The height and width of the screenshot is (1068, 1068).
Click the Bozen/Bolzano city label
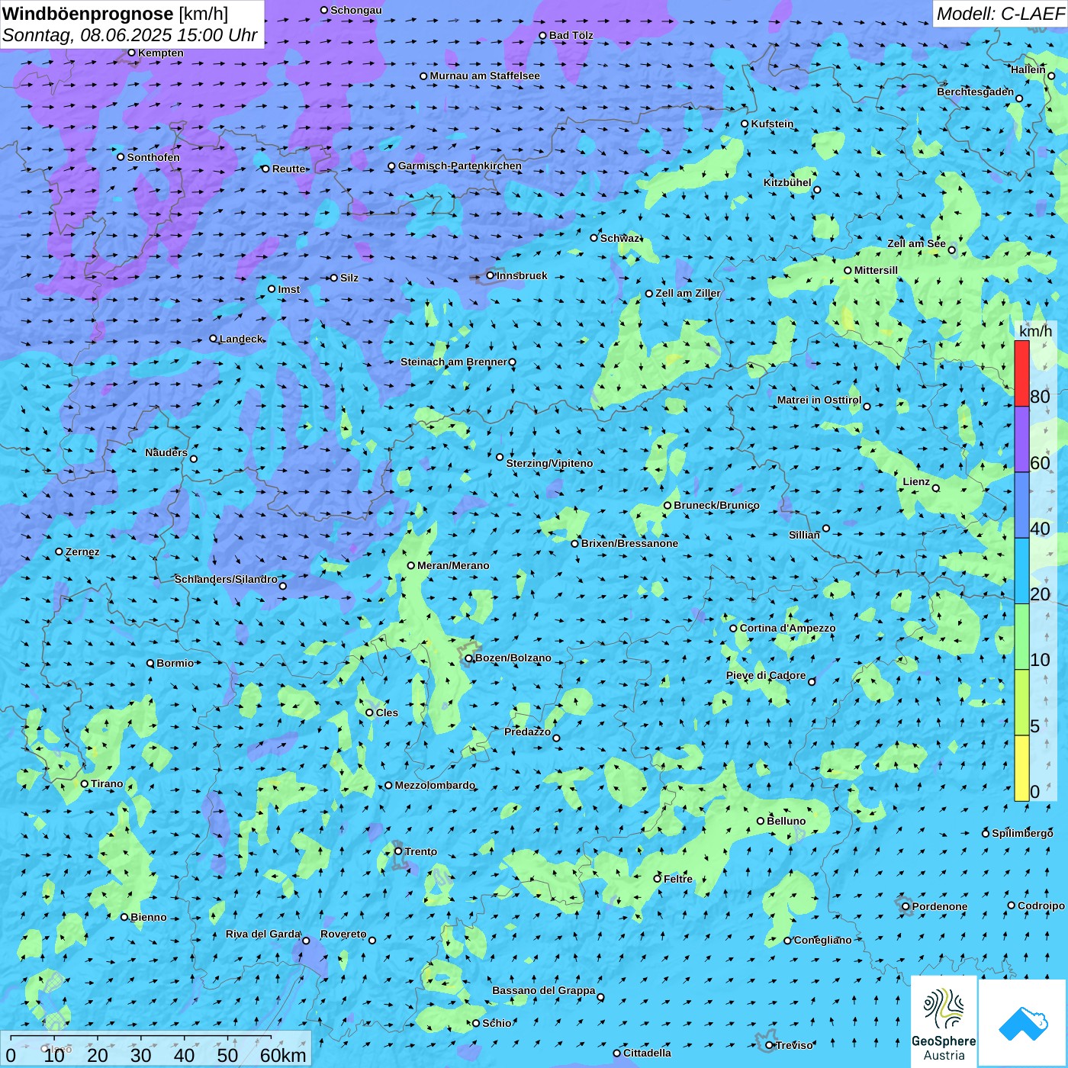tap(513, 658)
